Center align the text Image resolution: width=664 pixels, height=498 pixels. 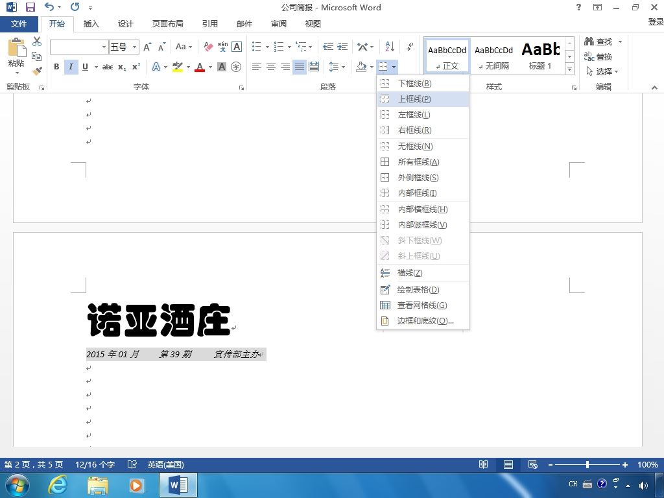(270, 67)
